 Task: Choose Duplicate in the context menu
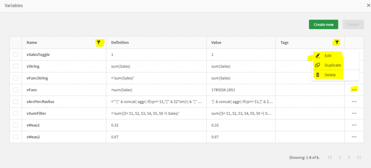[335, 65]
